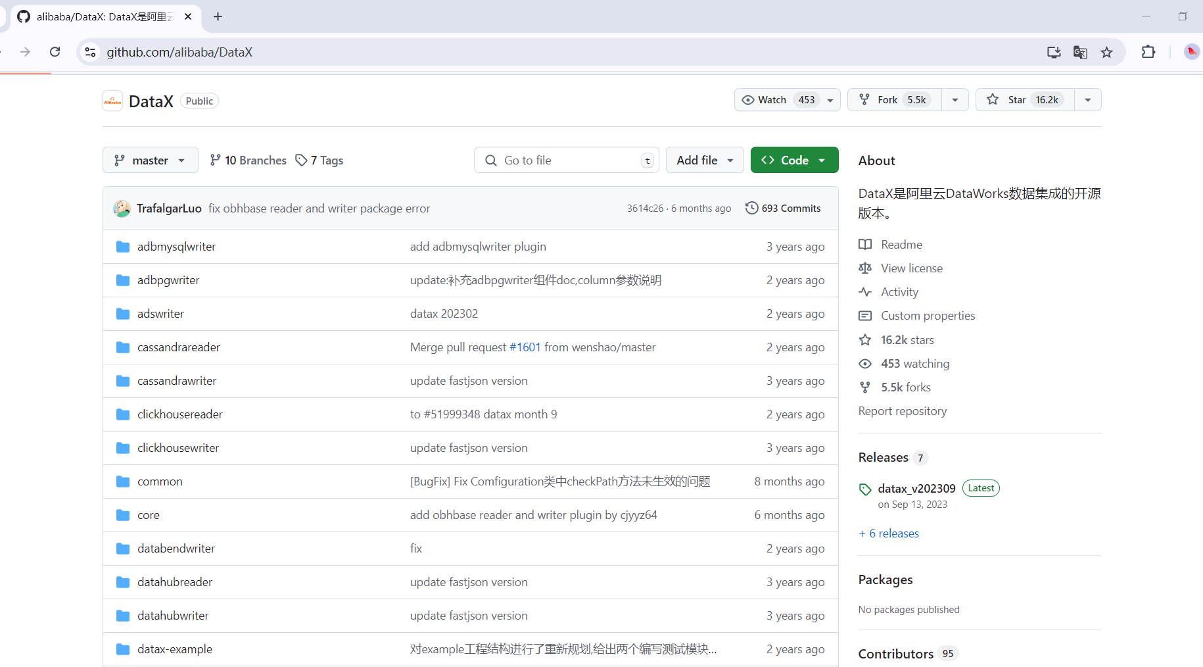Click the eye icon beside 453 watching
1203x667 pixels.
[865, 364]
